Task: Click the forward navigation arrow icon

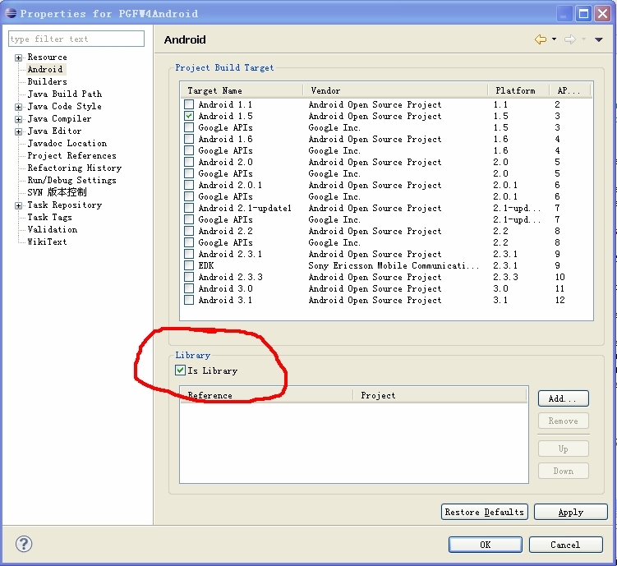Action: (569, 39)
